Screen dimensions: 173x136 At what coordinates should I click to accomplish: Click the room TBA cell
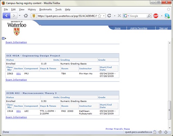63,74
